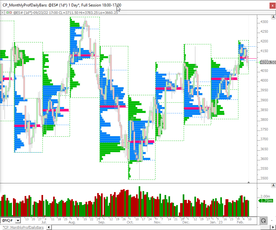Click the 4250 price axis label

tap(264, 31)
